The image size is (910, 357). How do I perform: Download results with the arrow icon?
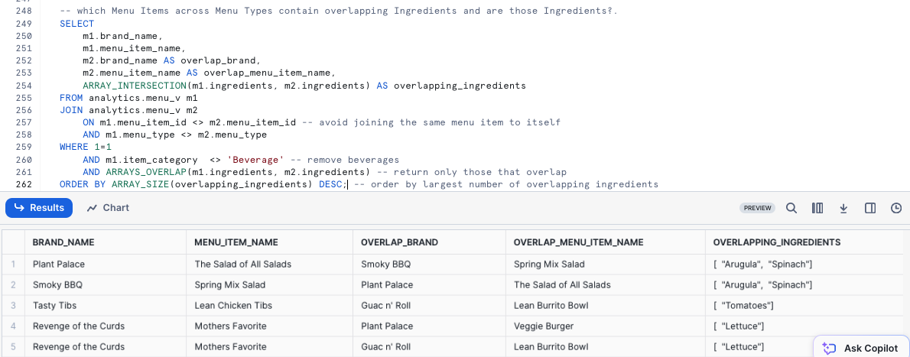[x=843, y=208]
